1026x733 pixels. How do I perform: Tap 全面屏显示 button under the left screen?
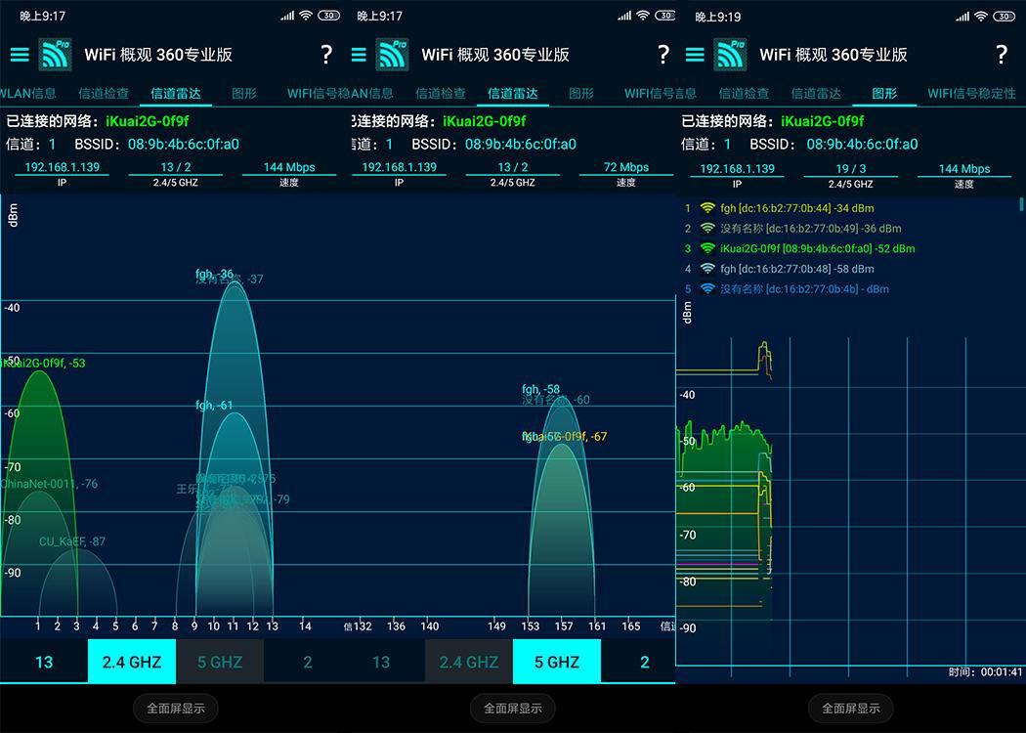click(x=175, y=709)
